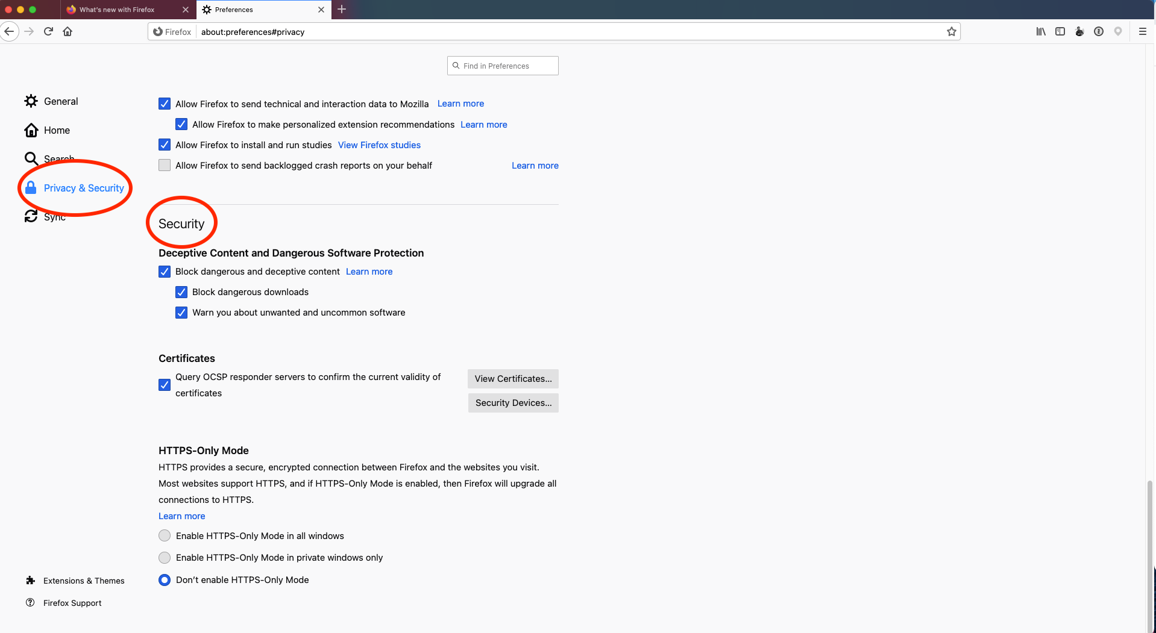This screenshot has width=1156, height=633.
Task: Enable sending backlogged crash reports
Action: coord(165,165)
